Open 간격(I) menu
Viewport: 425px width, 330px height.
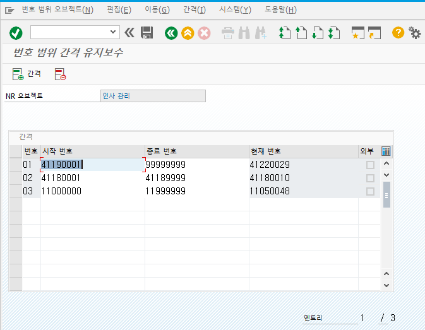coord(195,10)
